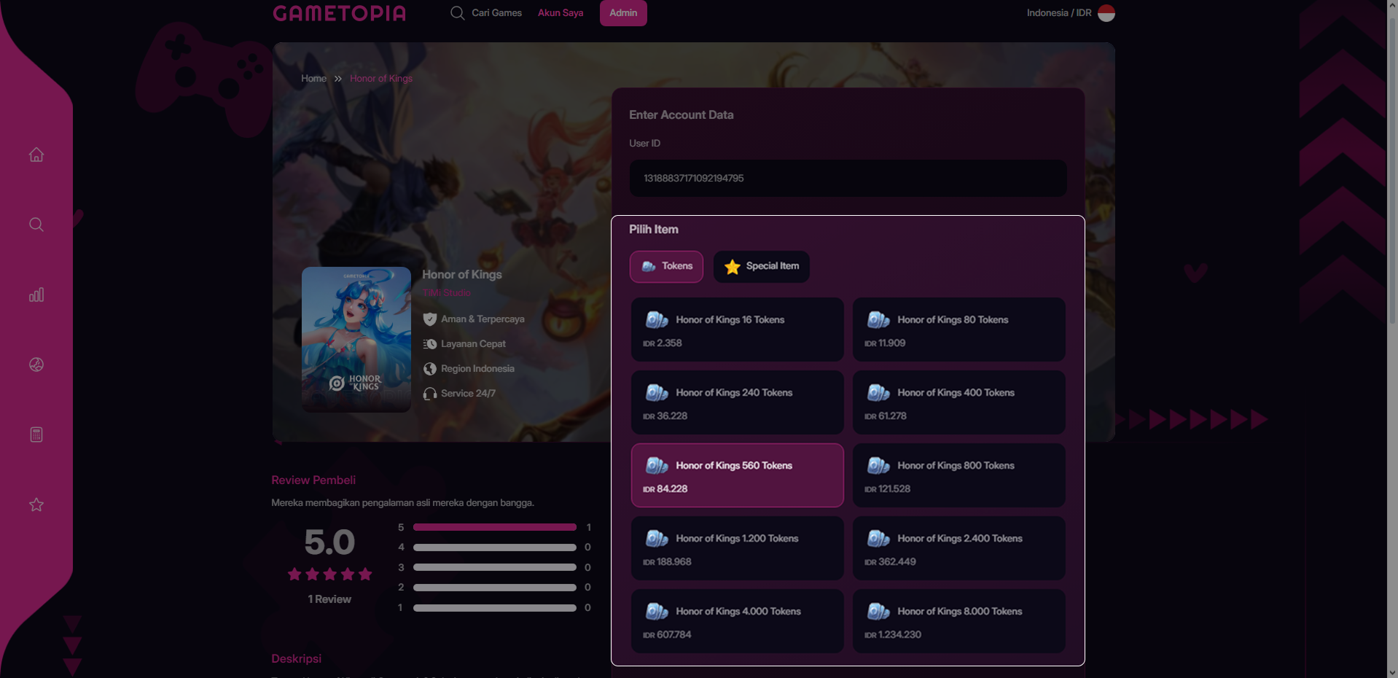Click the five-star rating row under 5.0
This screenshot has height=678, width=1398.
coord(329,574)
